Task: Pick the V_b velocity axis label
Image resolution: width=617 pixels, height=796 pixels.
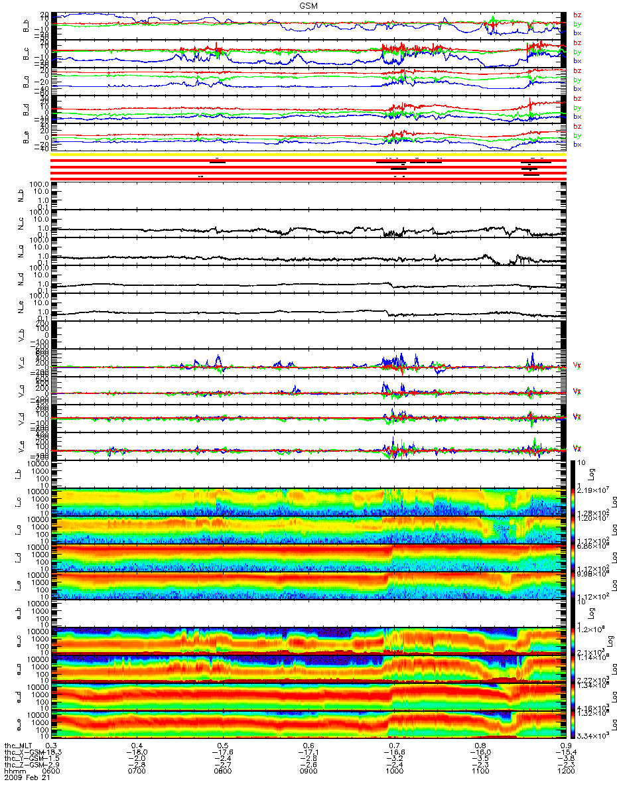Action: pyautogui.click(x=20, y=336)
